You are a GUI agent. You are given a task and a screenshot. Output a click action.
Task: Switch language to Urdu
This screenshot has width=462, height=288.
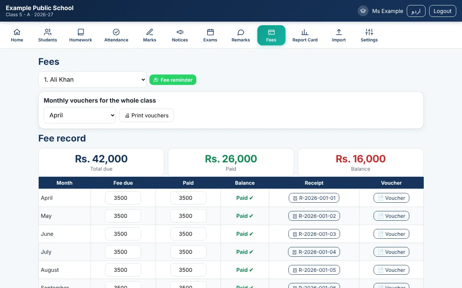[x=416, y=11]
